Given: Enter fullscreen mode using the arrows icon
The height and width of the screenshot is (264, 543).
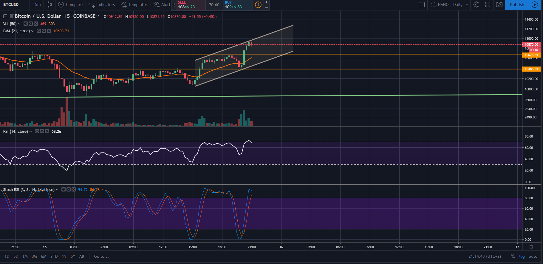Looking at the screenshot, I should pos(488,4).
